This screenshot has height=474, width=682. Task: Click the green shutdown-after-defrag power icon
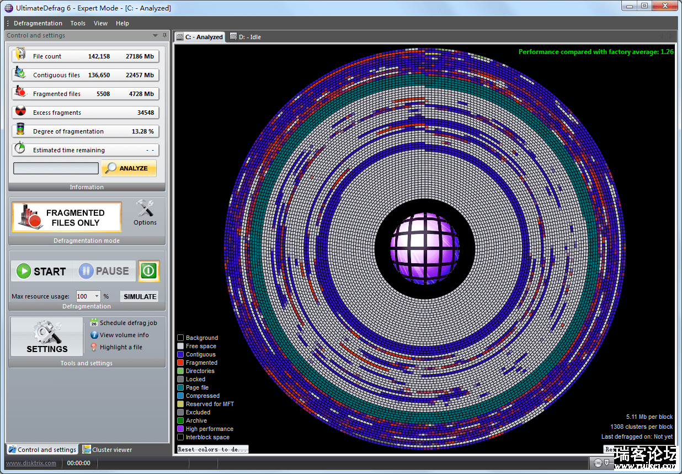pyautogui.click(x=149, y=271)
